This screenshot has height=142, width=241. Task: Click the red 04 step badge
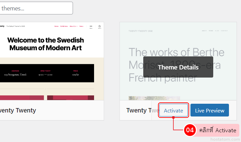click(190, 130)
